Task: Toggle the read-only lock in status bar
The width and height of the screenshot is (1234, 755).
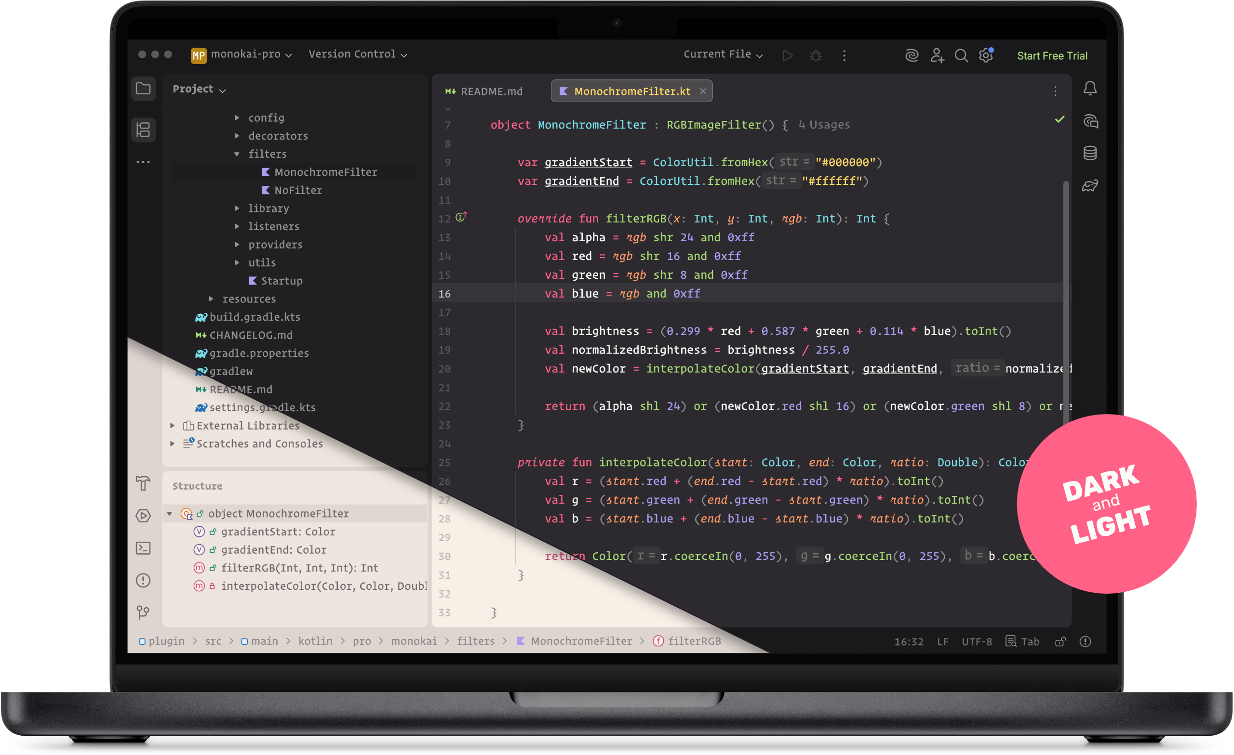Action: tap(1060, 641)
